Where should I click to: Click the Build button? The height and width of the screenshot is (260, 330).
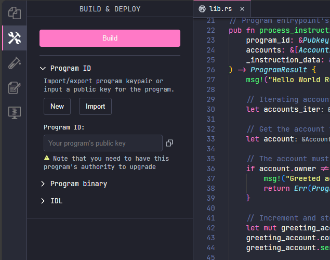click(110, 38)
